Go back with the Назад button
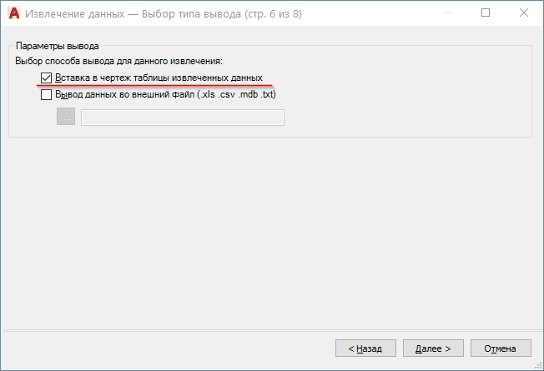 365,348
